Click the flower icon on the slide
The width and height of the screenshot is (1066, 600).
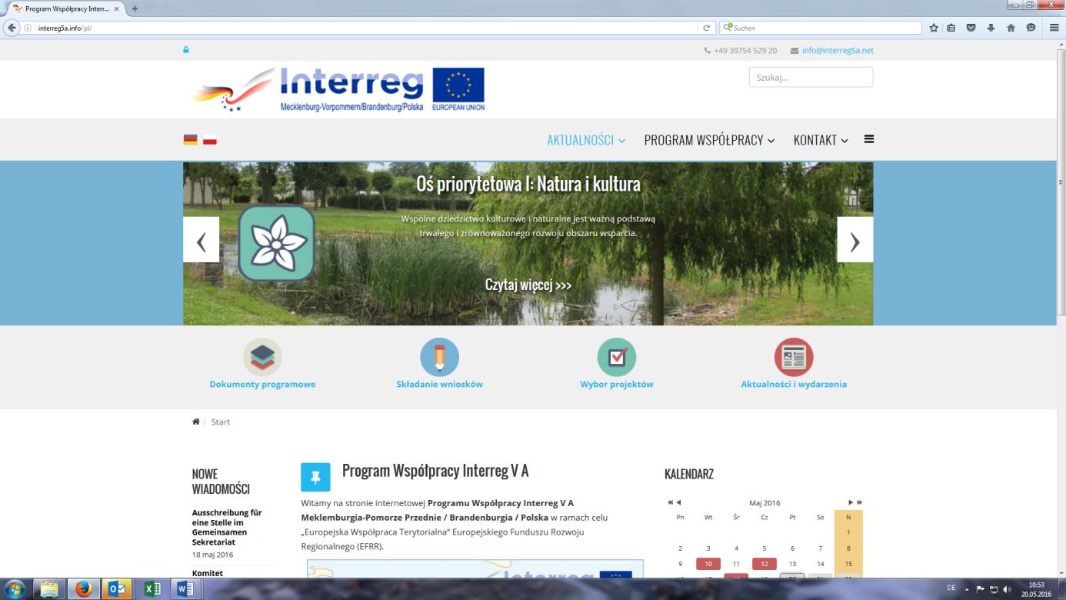276,242
